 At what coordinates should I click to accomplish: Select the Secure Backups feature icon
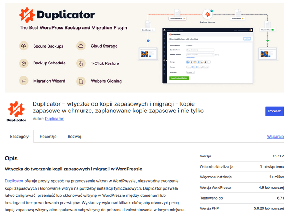click(24, 46)
